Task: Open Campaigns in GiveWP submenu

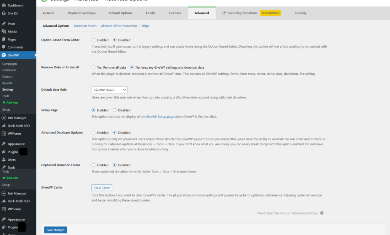Action: [10, 64]
